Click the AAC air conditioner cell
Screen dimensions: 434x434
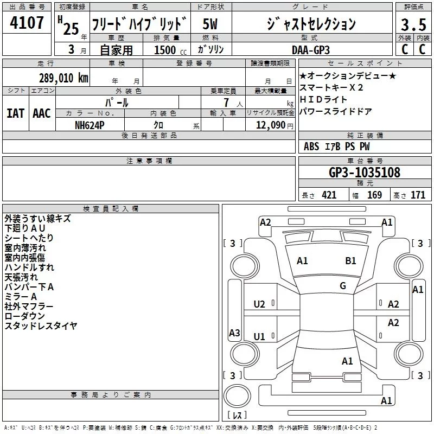point(42,113)
